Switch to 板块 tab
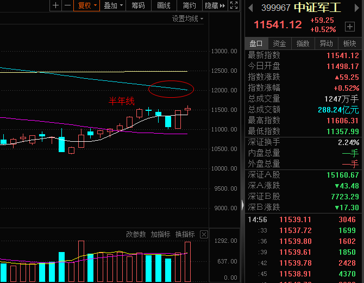 [350, 43]
